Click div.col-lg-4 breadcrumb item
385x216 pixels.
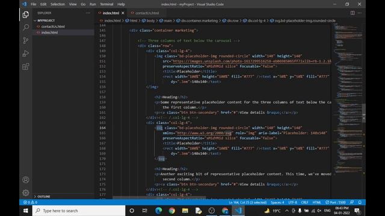[x=256, y=20]
